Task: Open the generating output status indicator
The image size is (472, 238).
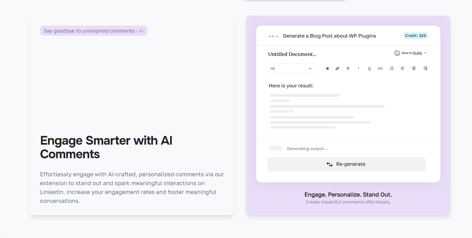Action: (276, 148)
